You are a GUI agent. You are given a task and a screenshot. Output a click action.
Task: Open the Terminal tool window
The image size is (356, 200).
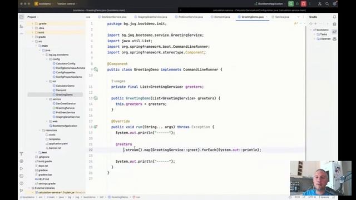[21, 176]
